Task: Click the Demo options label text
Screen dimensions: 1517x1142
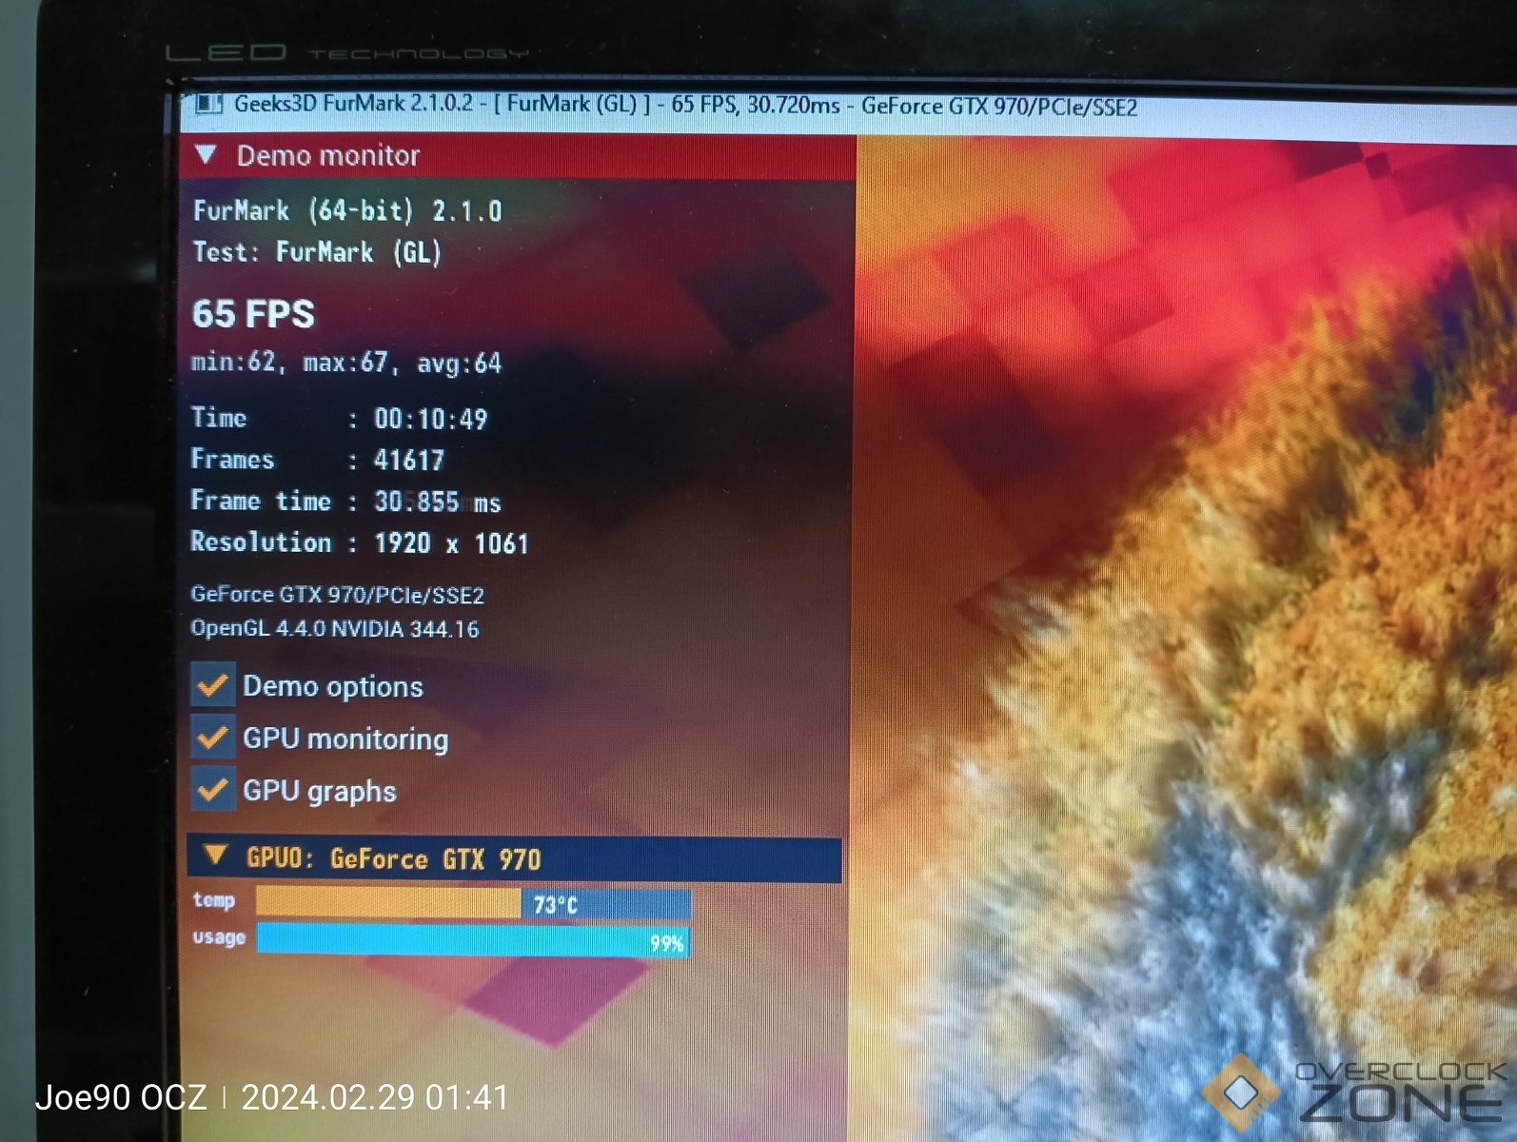Action: click(x=332, y=686)
